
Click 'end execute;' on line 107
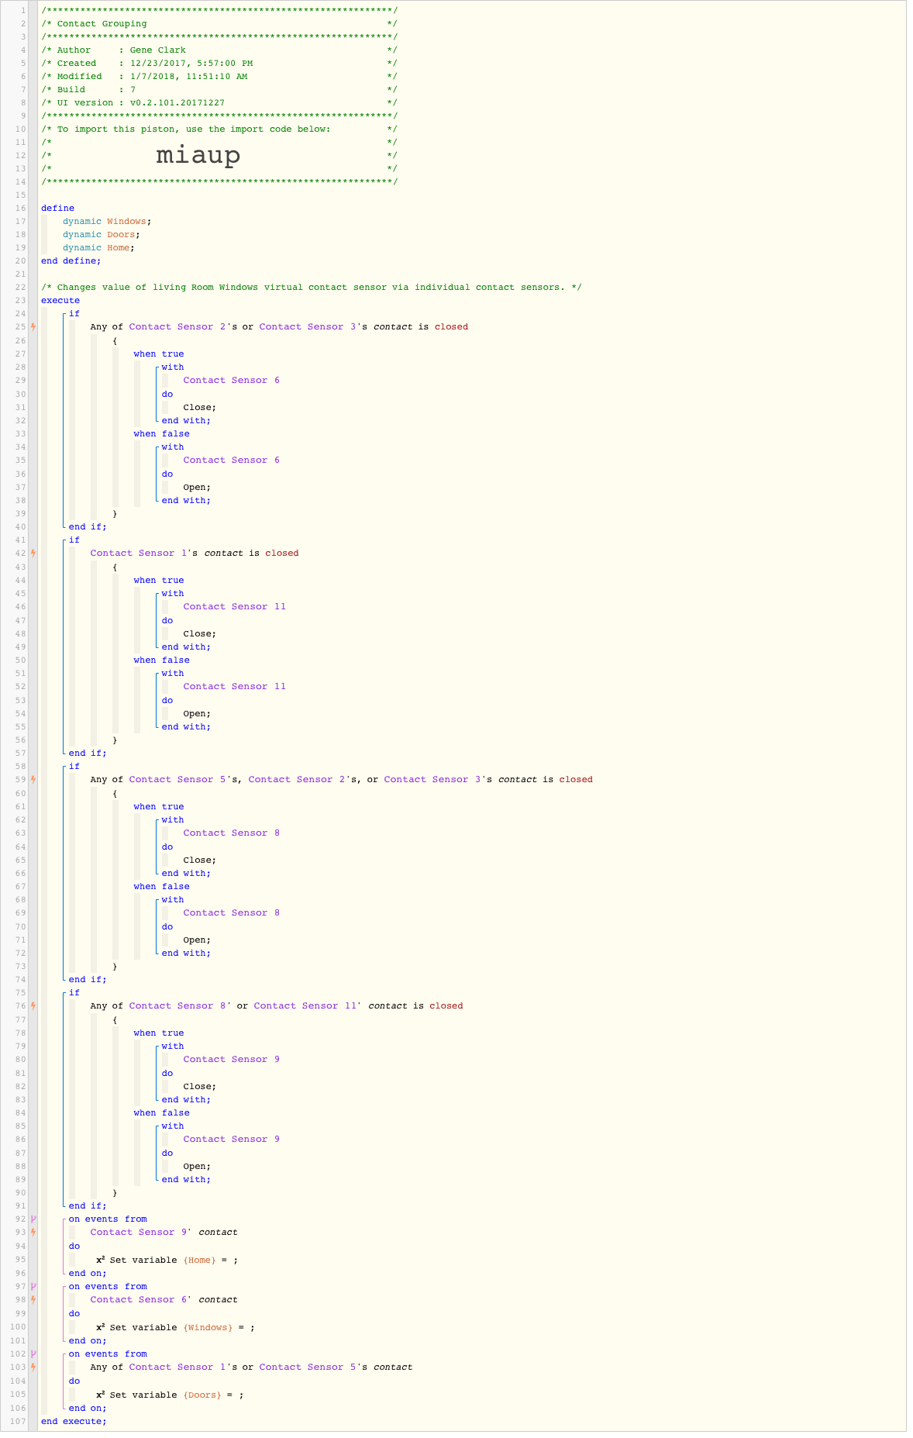74,1421
